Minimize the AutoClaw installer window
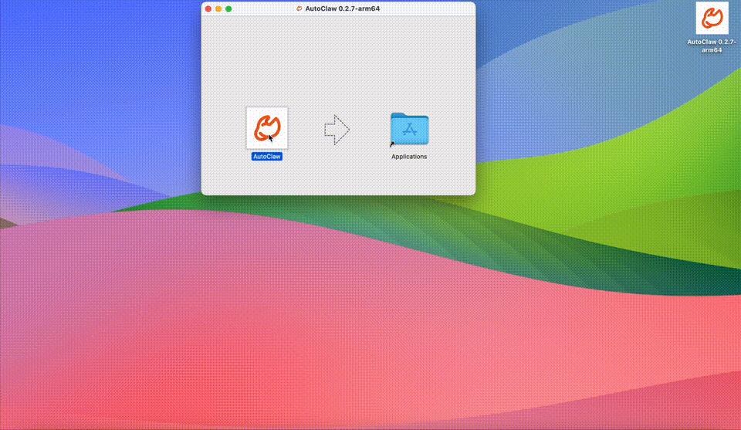Screen dimensions: 741x430 pos(218,8)
